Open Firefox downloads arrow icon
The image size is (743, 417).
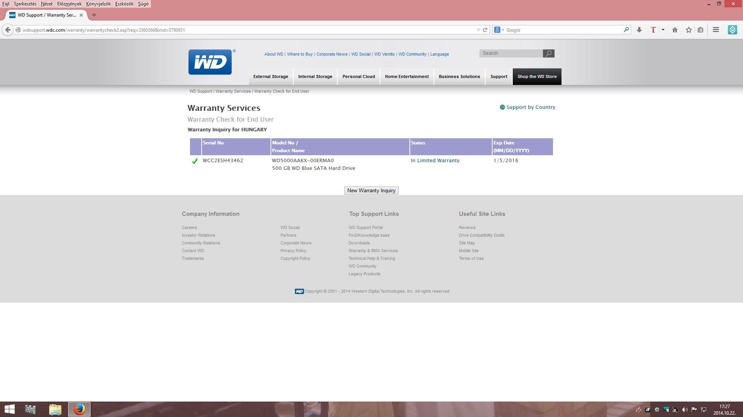[x=639, y=30]
